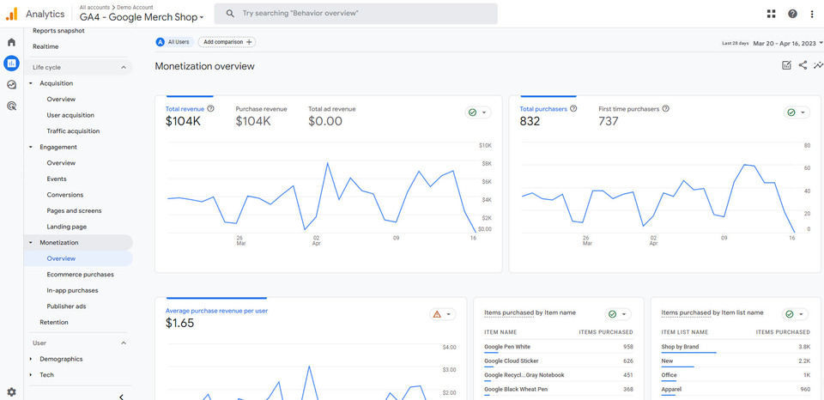Open warning dropdown on Average purchase revenue card
This screenshot has width=824, height=400.
point(442,314)
